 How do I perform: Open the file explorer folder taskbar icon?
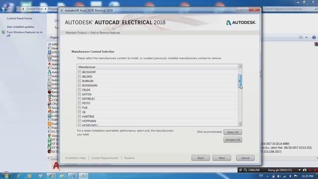(x=62, y=176)
